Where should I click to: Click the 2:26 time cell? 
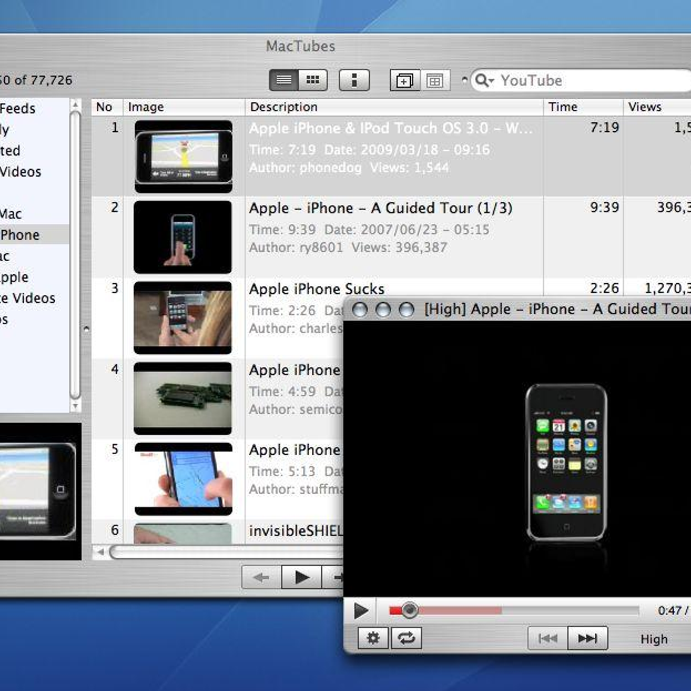pos(604,288)
